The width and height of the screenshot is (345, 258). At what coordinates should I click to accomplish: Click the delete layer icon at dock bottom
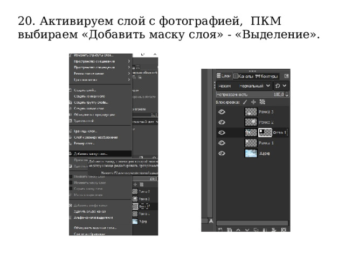click(284, 230)
